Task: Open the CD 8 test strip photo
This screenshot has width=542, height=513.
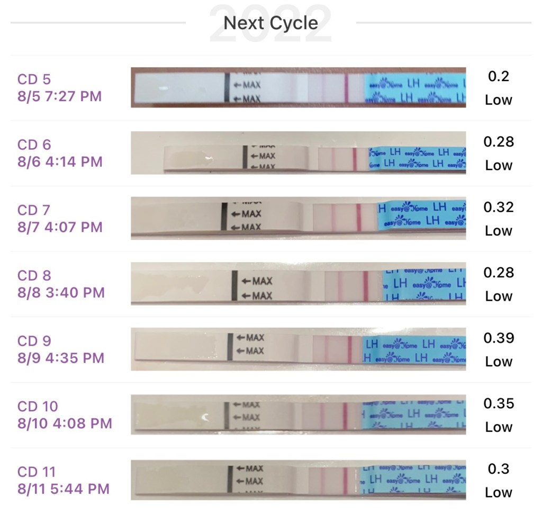Action: point(298,284)
